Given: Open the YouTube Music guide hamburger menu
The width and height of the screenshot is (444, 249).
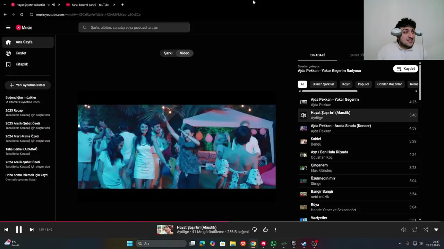Looking at the screenshot, I should [x=8, y=28].
